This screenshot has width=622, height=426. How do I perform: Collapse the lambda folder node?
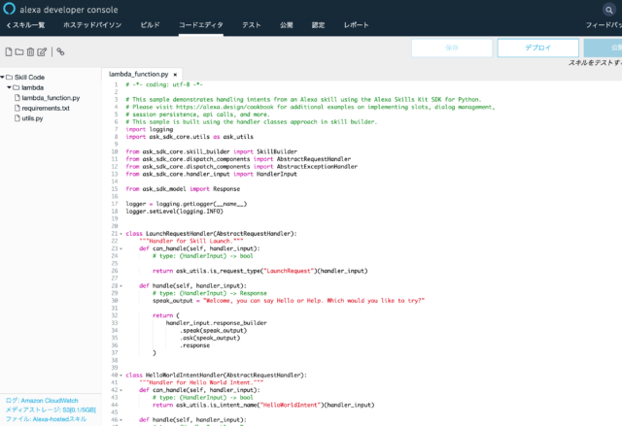(x=9, y=87)
